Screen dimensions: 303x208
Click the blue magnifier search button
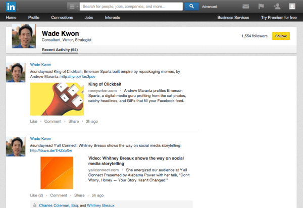[x=191, y=7]
